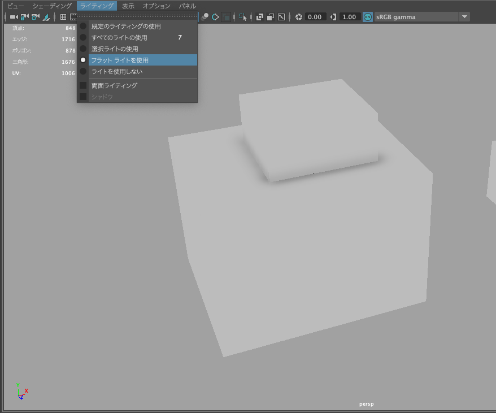Open the Show menu (表示)
Screen dimensions: 496x413
click(x=128, y=6)
